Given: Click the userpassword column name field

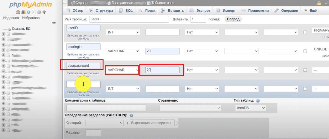Looking at the screenshot, I should (83, 65).
